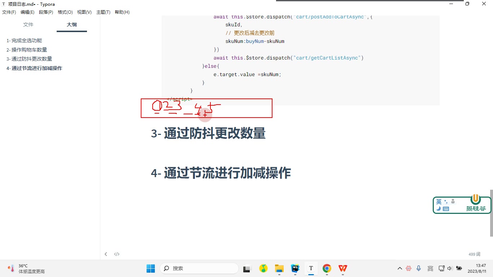Screen dimensions: 493x277
Task: Toggle moon half-width mode icon
Action: [439, 208]
